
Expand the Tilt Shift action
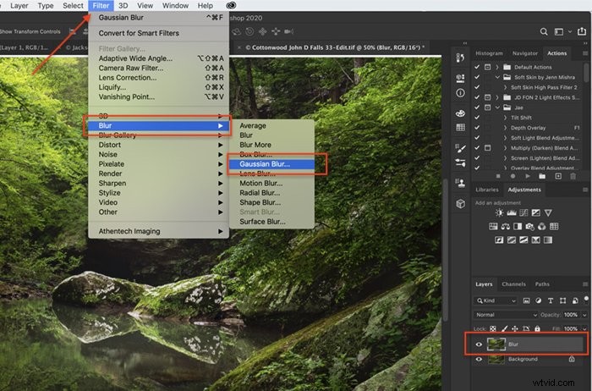tap(505, 118)
